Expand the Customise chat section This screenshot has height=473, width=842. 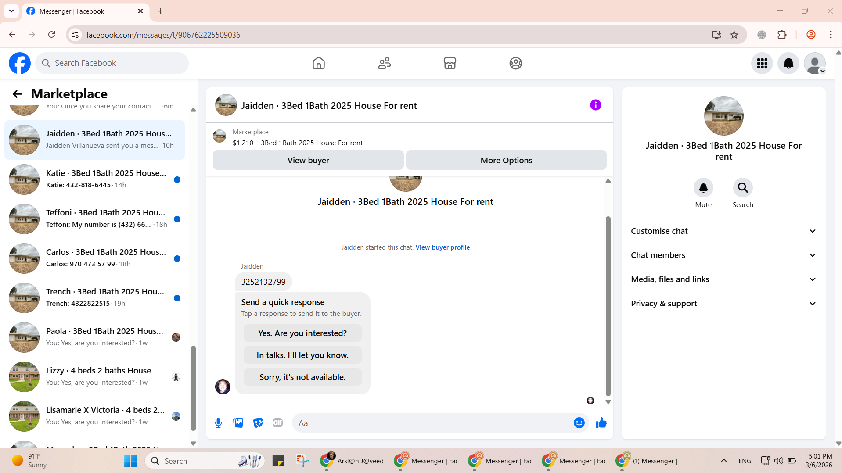723,231
